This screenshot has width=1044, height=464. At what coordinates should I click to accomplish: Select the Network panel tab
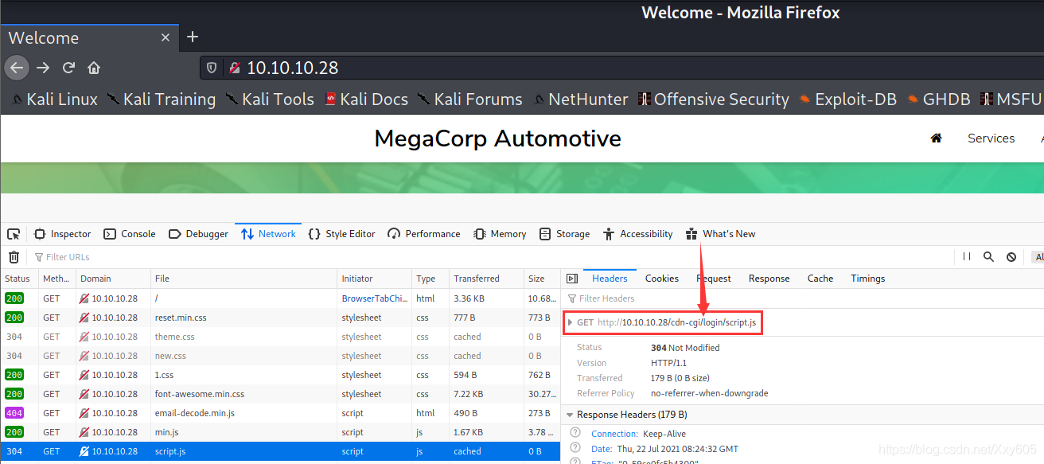268,234
